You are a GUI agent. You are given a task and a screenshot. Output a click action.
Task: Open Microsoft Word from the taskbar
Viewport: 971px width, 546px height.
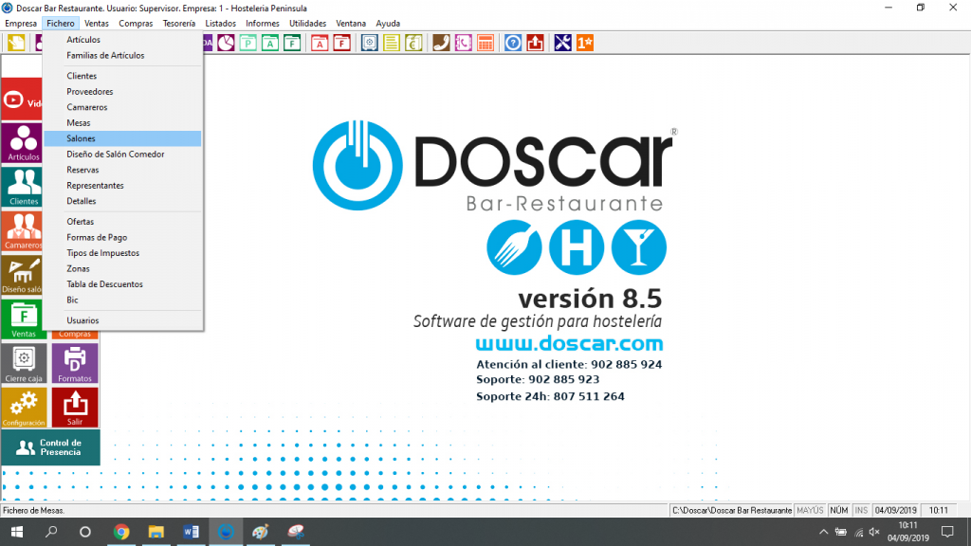point(191,532)
